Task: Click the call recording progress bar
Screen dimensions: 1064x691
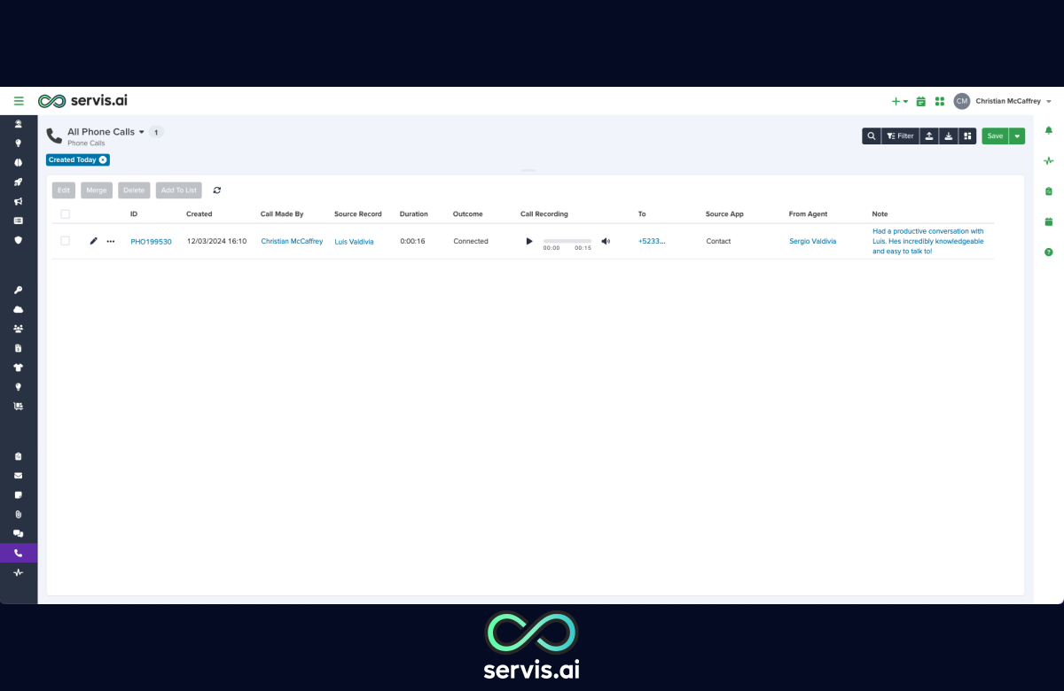Action: tap(567, 241)
